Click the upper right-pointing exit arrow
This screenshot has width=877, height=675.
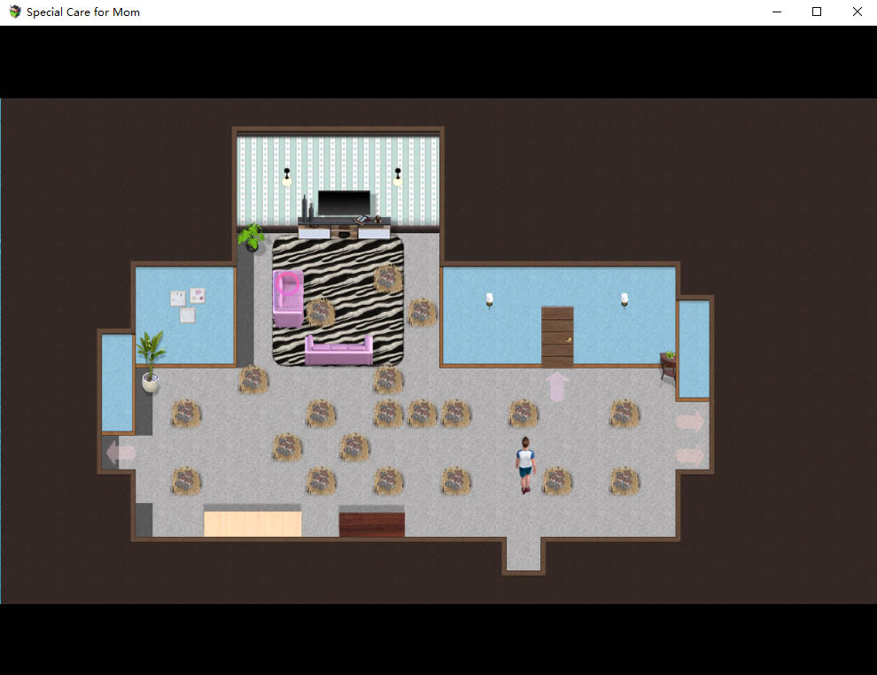pyautogui.click(x=690, y=422)
